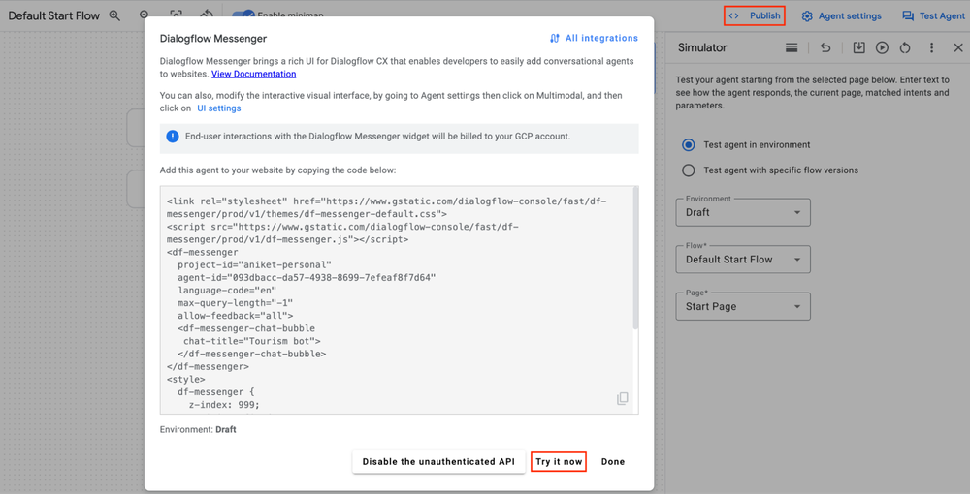Click the Test Agent button
Viewport: 970px width, 494px height.
[x=933, y=16]
